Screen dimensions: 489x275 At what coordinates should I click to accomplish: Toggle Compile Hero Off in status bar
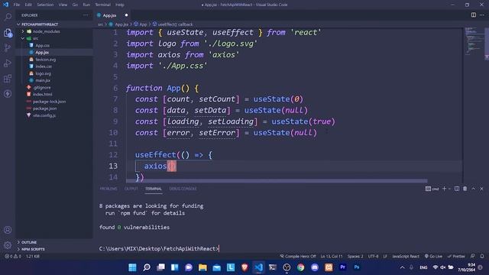pos(298,257)
